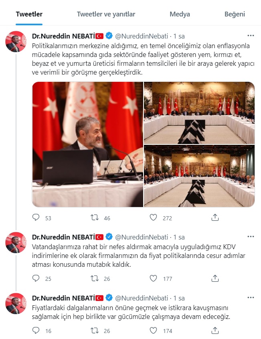The height and width of the screenshot is (339, 261).
Task: Reply to the first tweet about enflasyon
Action: tap(36, 217)
